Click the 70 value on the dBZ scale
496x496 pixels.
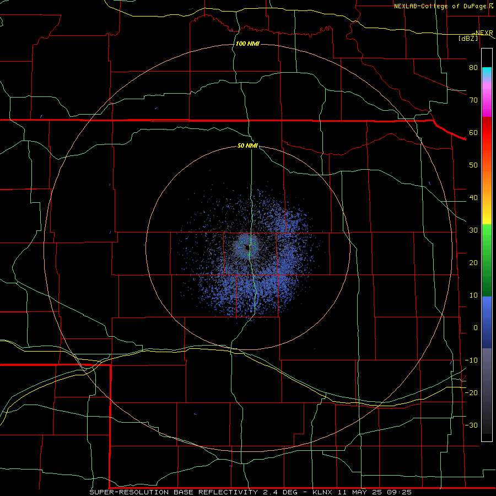[473, 100]
